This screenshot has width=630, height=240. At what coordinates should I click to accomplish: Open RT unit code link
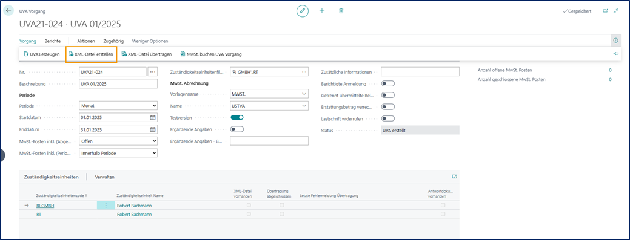(x=39, y=215)
